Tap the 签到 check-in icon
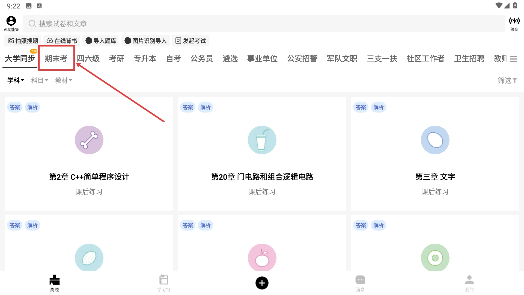The width and height of the screenshot is (524, 295). click(514, 23)
